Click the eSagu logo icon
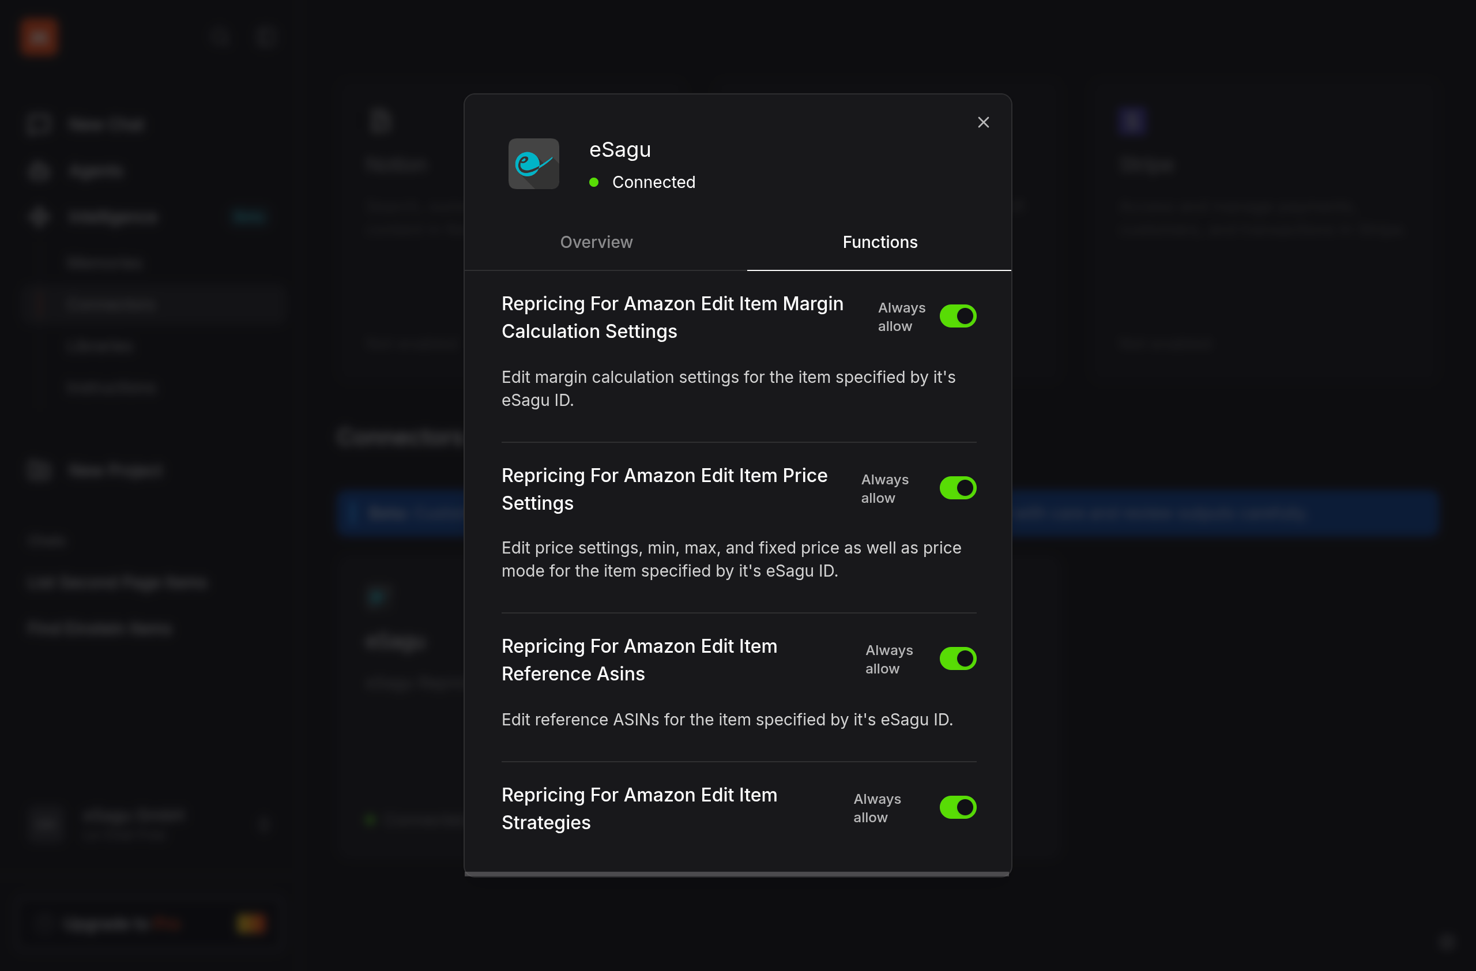The height and width of the screenshot is (971, 1476). [533, 164]
